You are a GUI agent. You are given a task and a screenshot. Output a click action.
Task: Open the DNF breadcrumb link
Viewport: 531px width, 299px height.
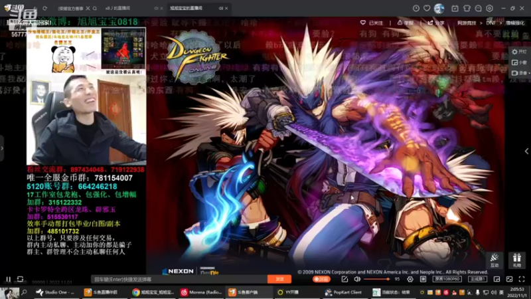pos(491,23)
